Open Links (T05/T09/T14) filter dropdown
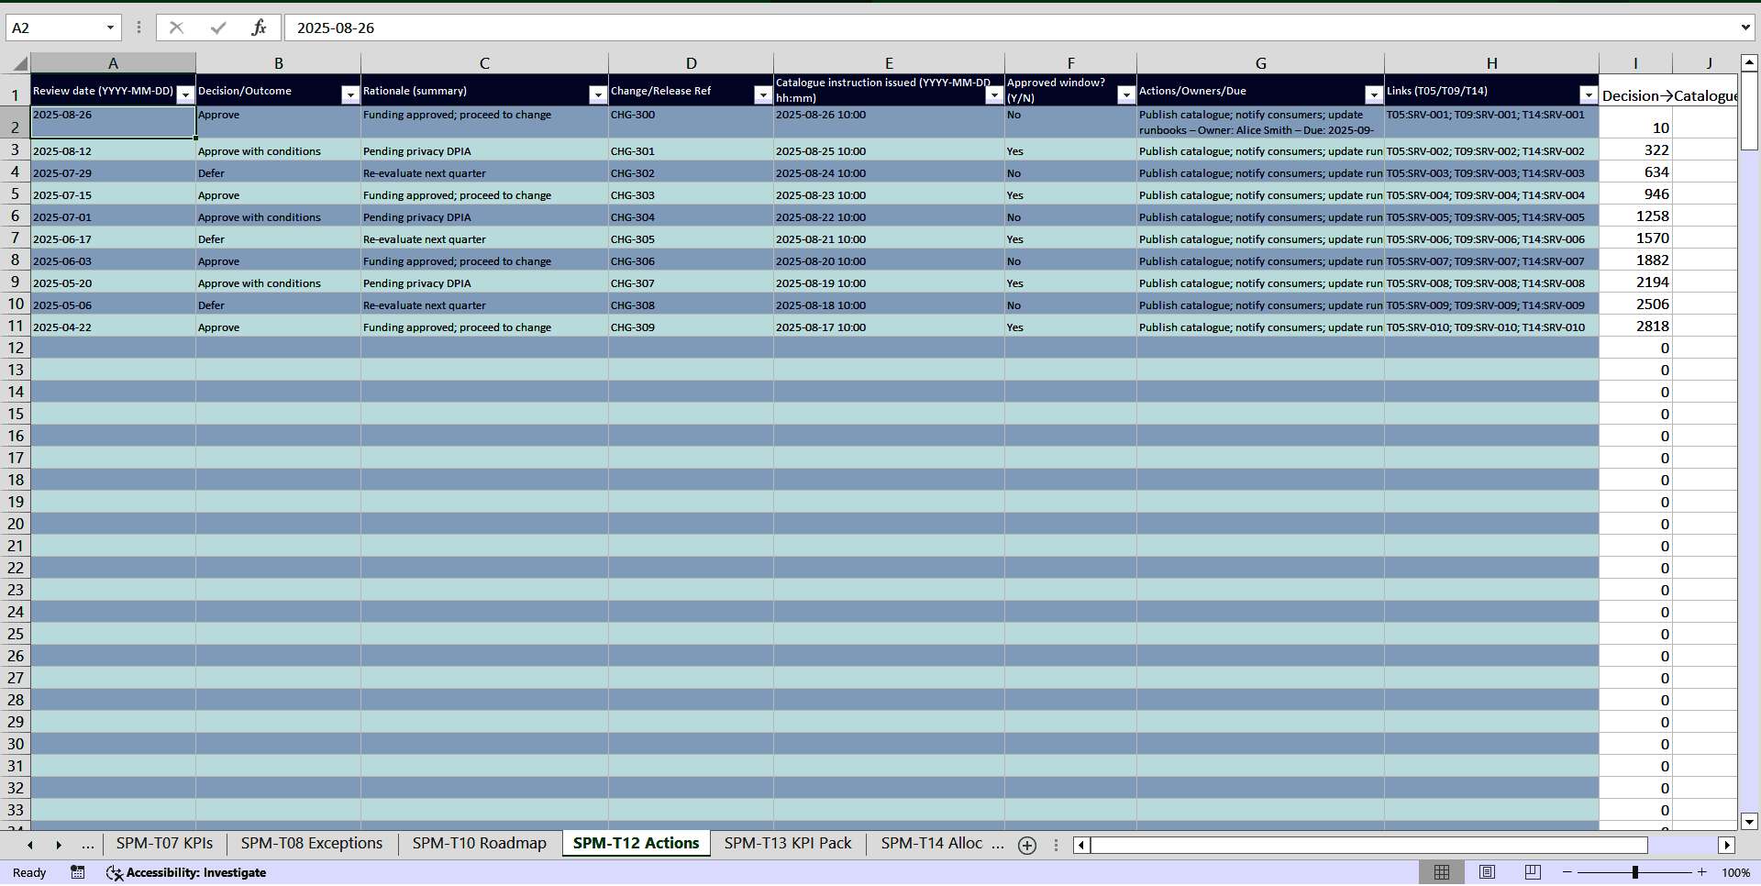The height and width of the screenshot is (886, 1761). 1589,94
